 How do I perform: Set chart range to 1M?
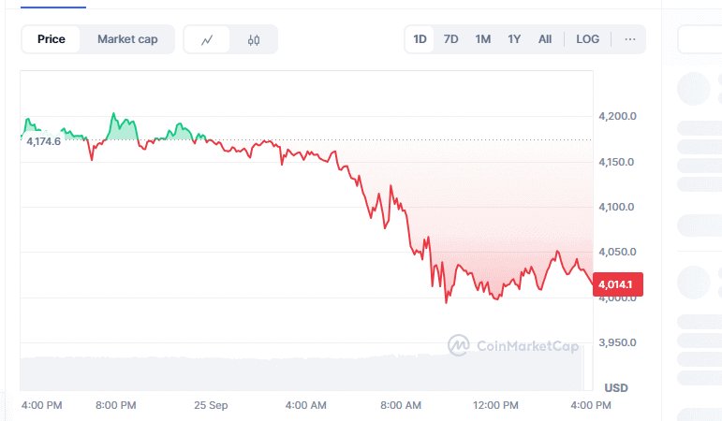pos(482,39)
